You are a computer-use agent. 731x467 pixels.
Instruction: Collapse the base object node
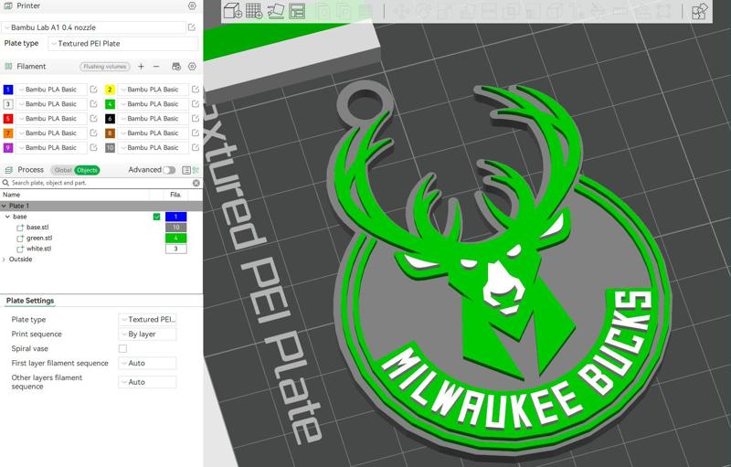pos(7,217)
